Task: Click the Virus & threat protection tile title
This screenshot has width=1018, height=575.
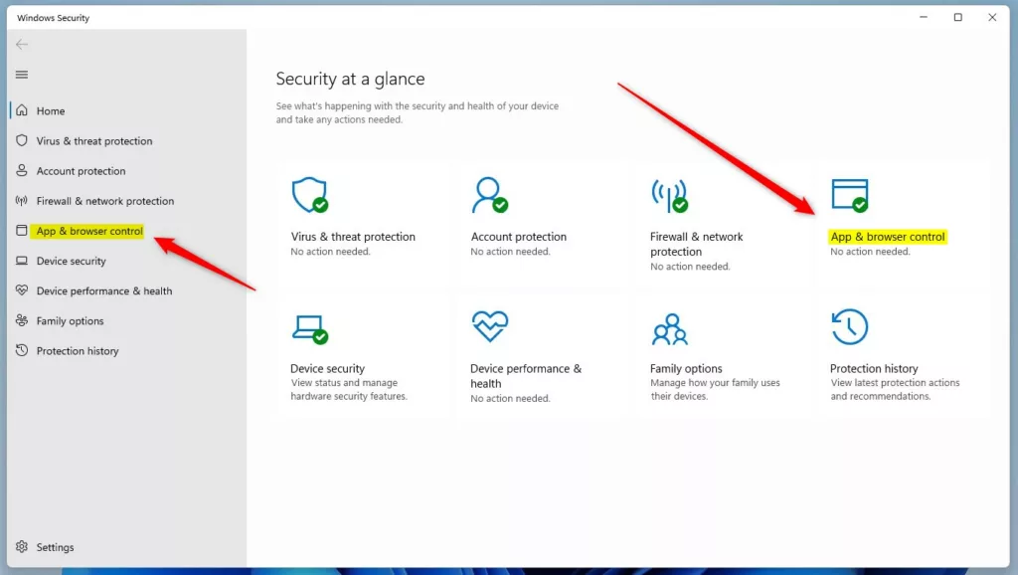Action: click(x=353, y=237)
